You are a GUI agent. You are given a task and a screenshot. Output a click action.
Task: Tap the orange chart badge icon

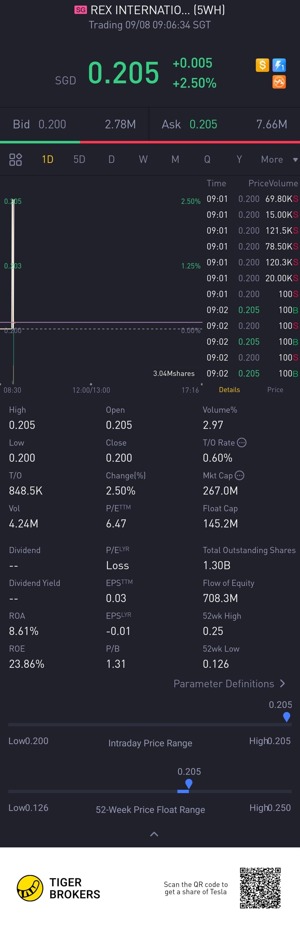point(279,82)
